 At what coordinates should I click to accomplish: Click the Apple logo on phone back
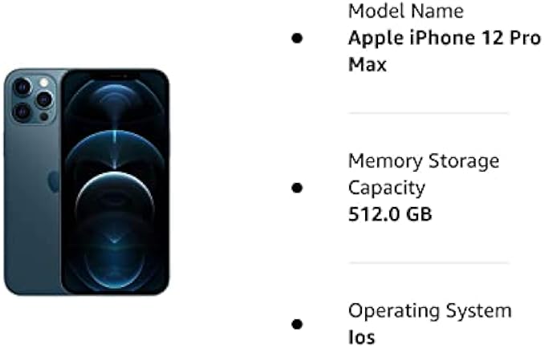(55, 181)
